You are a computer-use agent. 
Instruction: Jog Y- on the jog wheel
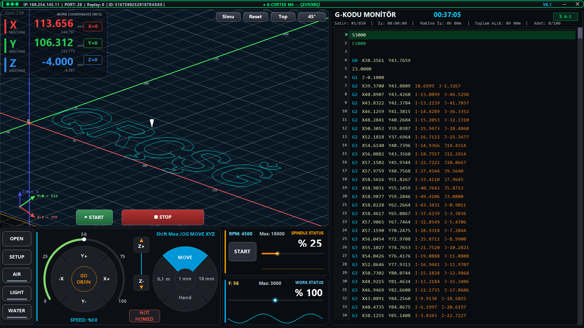coord(84,301)
